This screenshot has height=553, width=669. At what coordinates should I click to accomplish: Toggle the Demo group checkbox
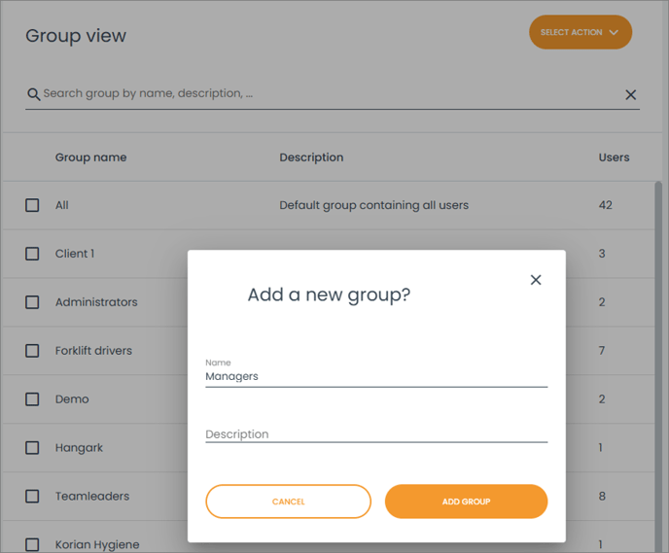[x=32, y=399]
